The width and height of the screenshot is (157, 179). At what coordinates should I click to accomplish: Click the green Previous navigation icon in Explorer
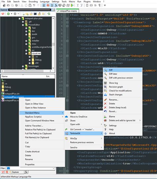[8, 14]
